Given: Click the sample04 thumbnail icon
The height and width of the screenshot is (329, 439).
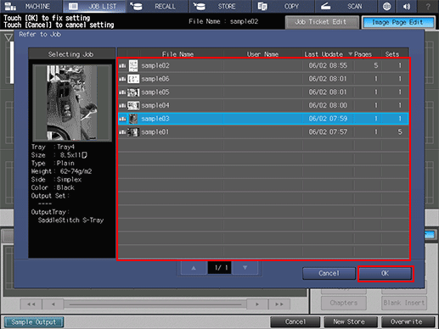Looking at the screenshot, I should pos(133,105).
